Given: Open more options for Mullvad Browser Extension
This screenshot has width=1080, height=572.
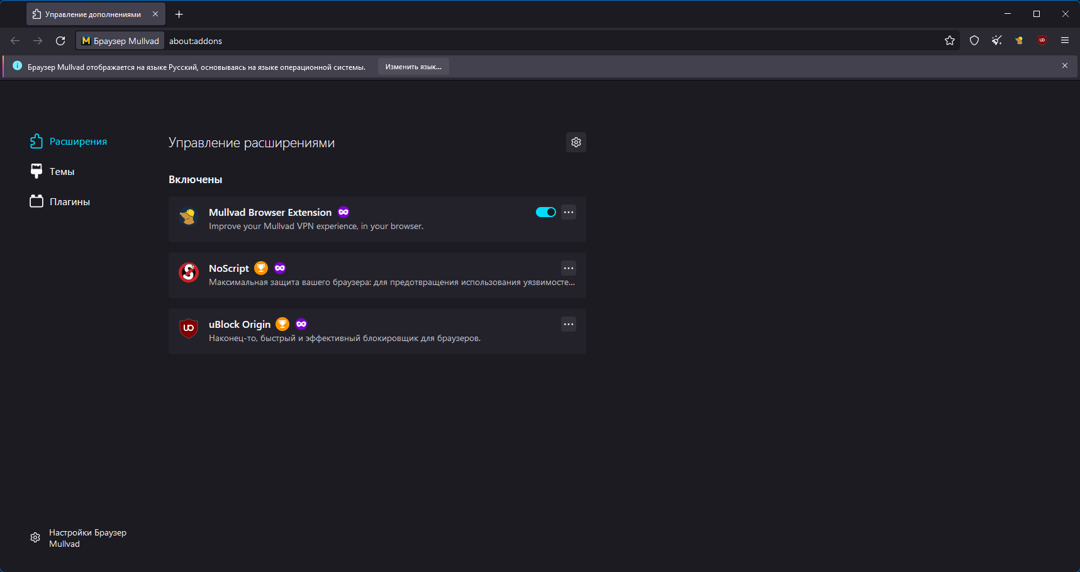Looking at the screenshot, I should 569,212.
